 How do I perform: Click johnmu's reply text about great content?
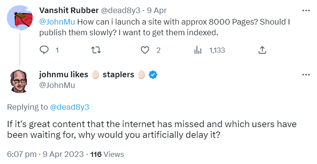[151, 129]
